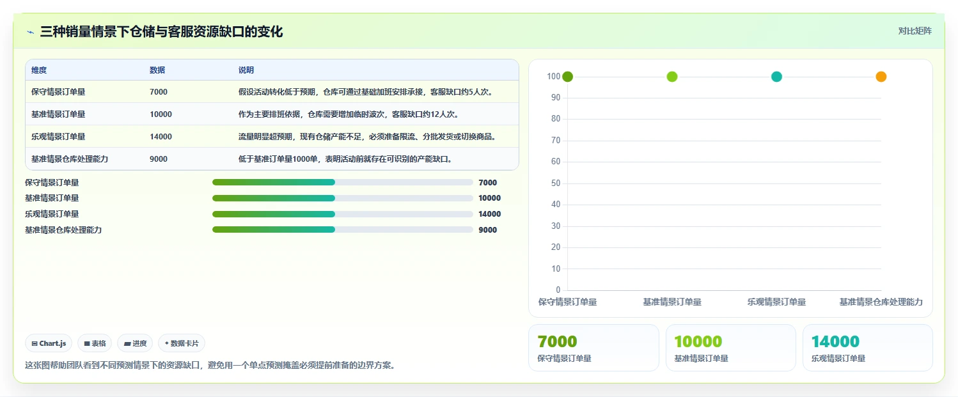Screen dimensions: 958x397
Task: Click the 50 tick on the y-axis
Action: pyautogui.click(x=556, y=183)
